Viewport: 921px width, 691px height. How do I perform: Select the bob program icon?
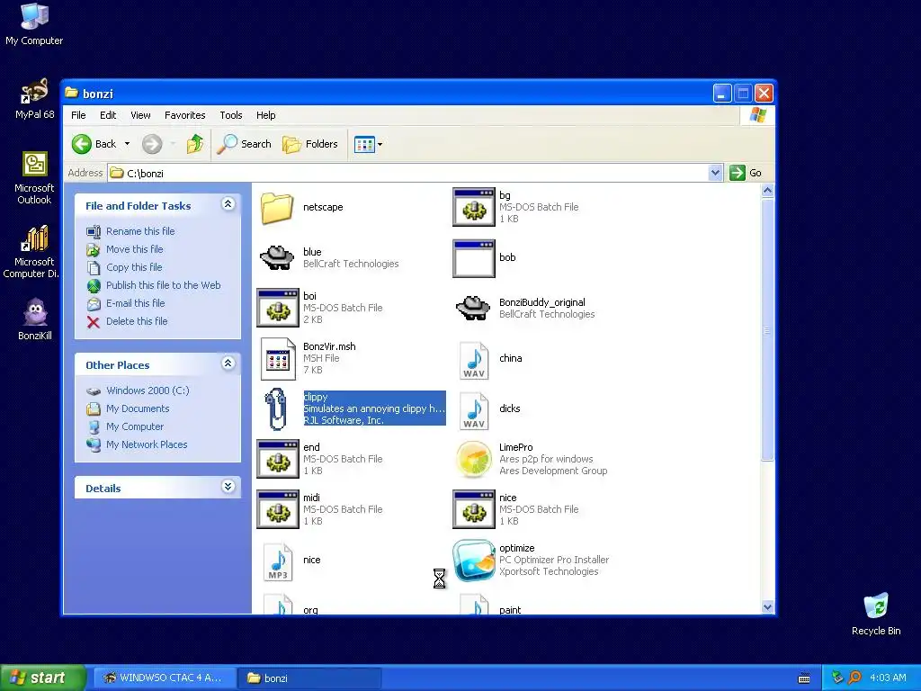pos(474,258)
